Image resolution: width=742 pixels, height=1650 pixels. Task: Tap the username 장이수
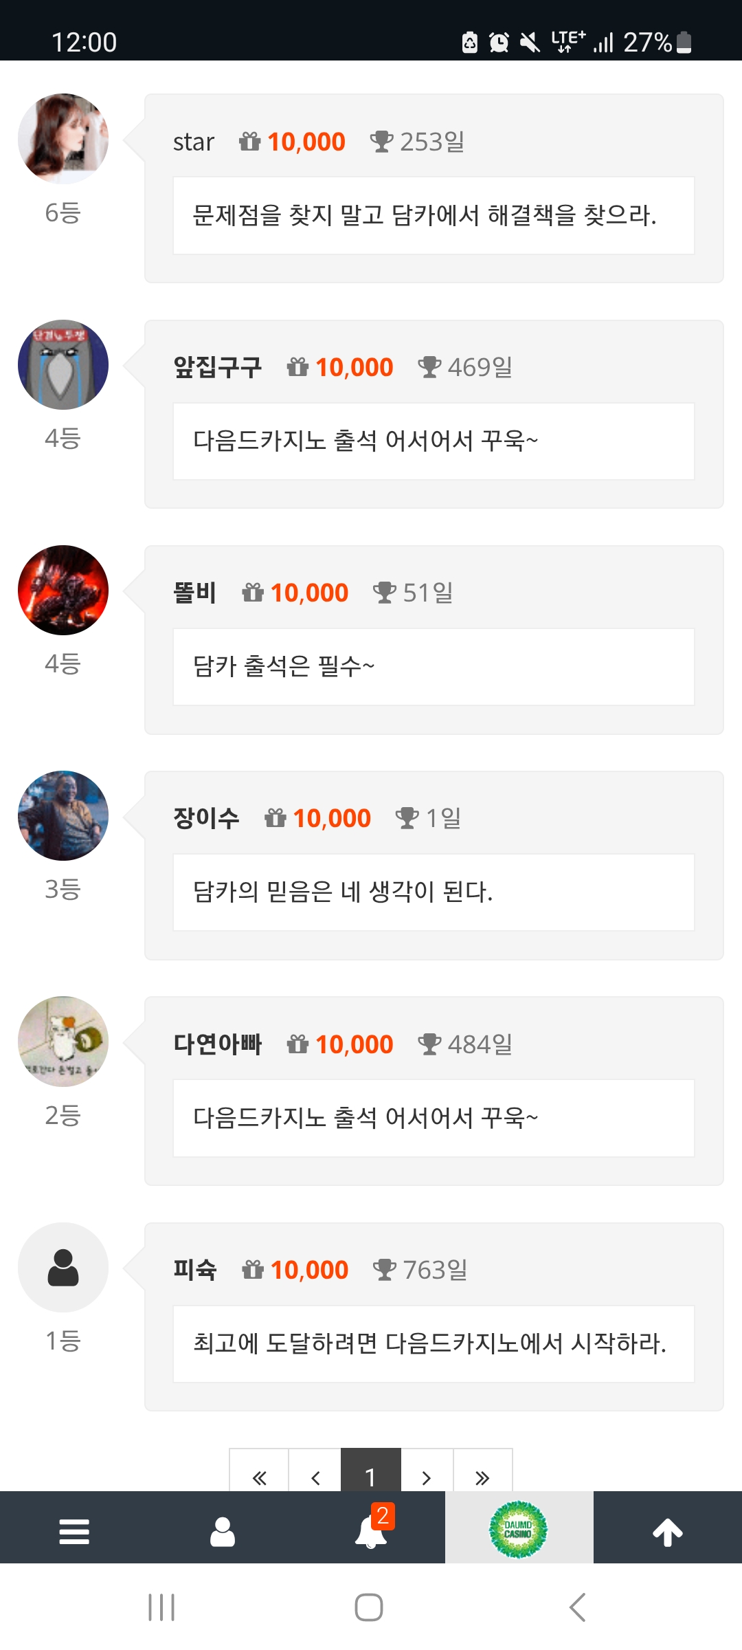point(206,819)
